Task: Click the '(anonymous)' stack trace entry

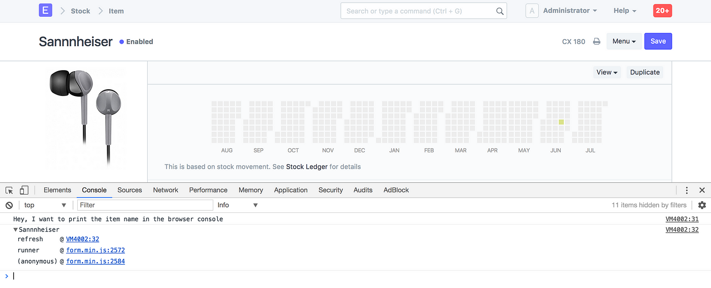Action: point(37,262)
